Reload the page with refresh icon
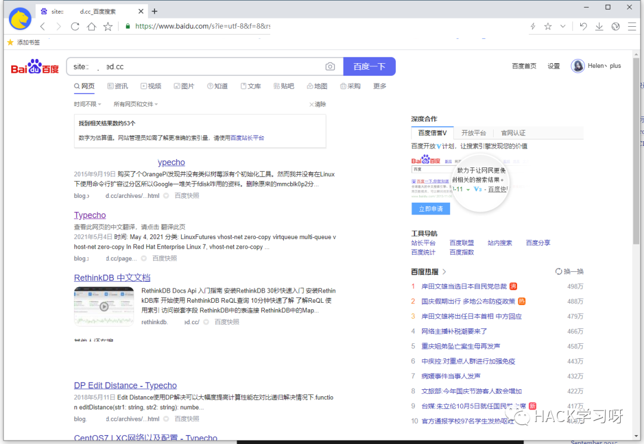Screen dimensions: 644x444 [75, 27]
